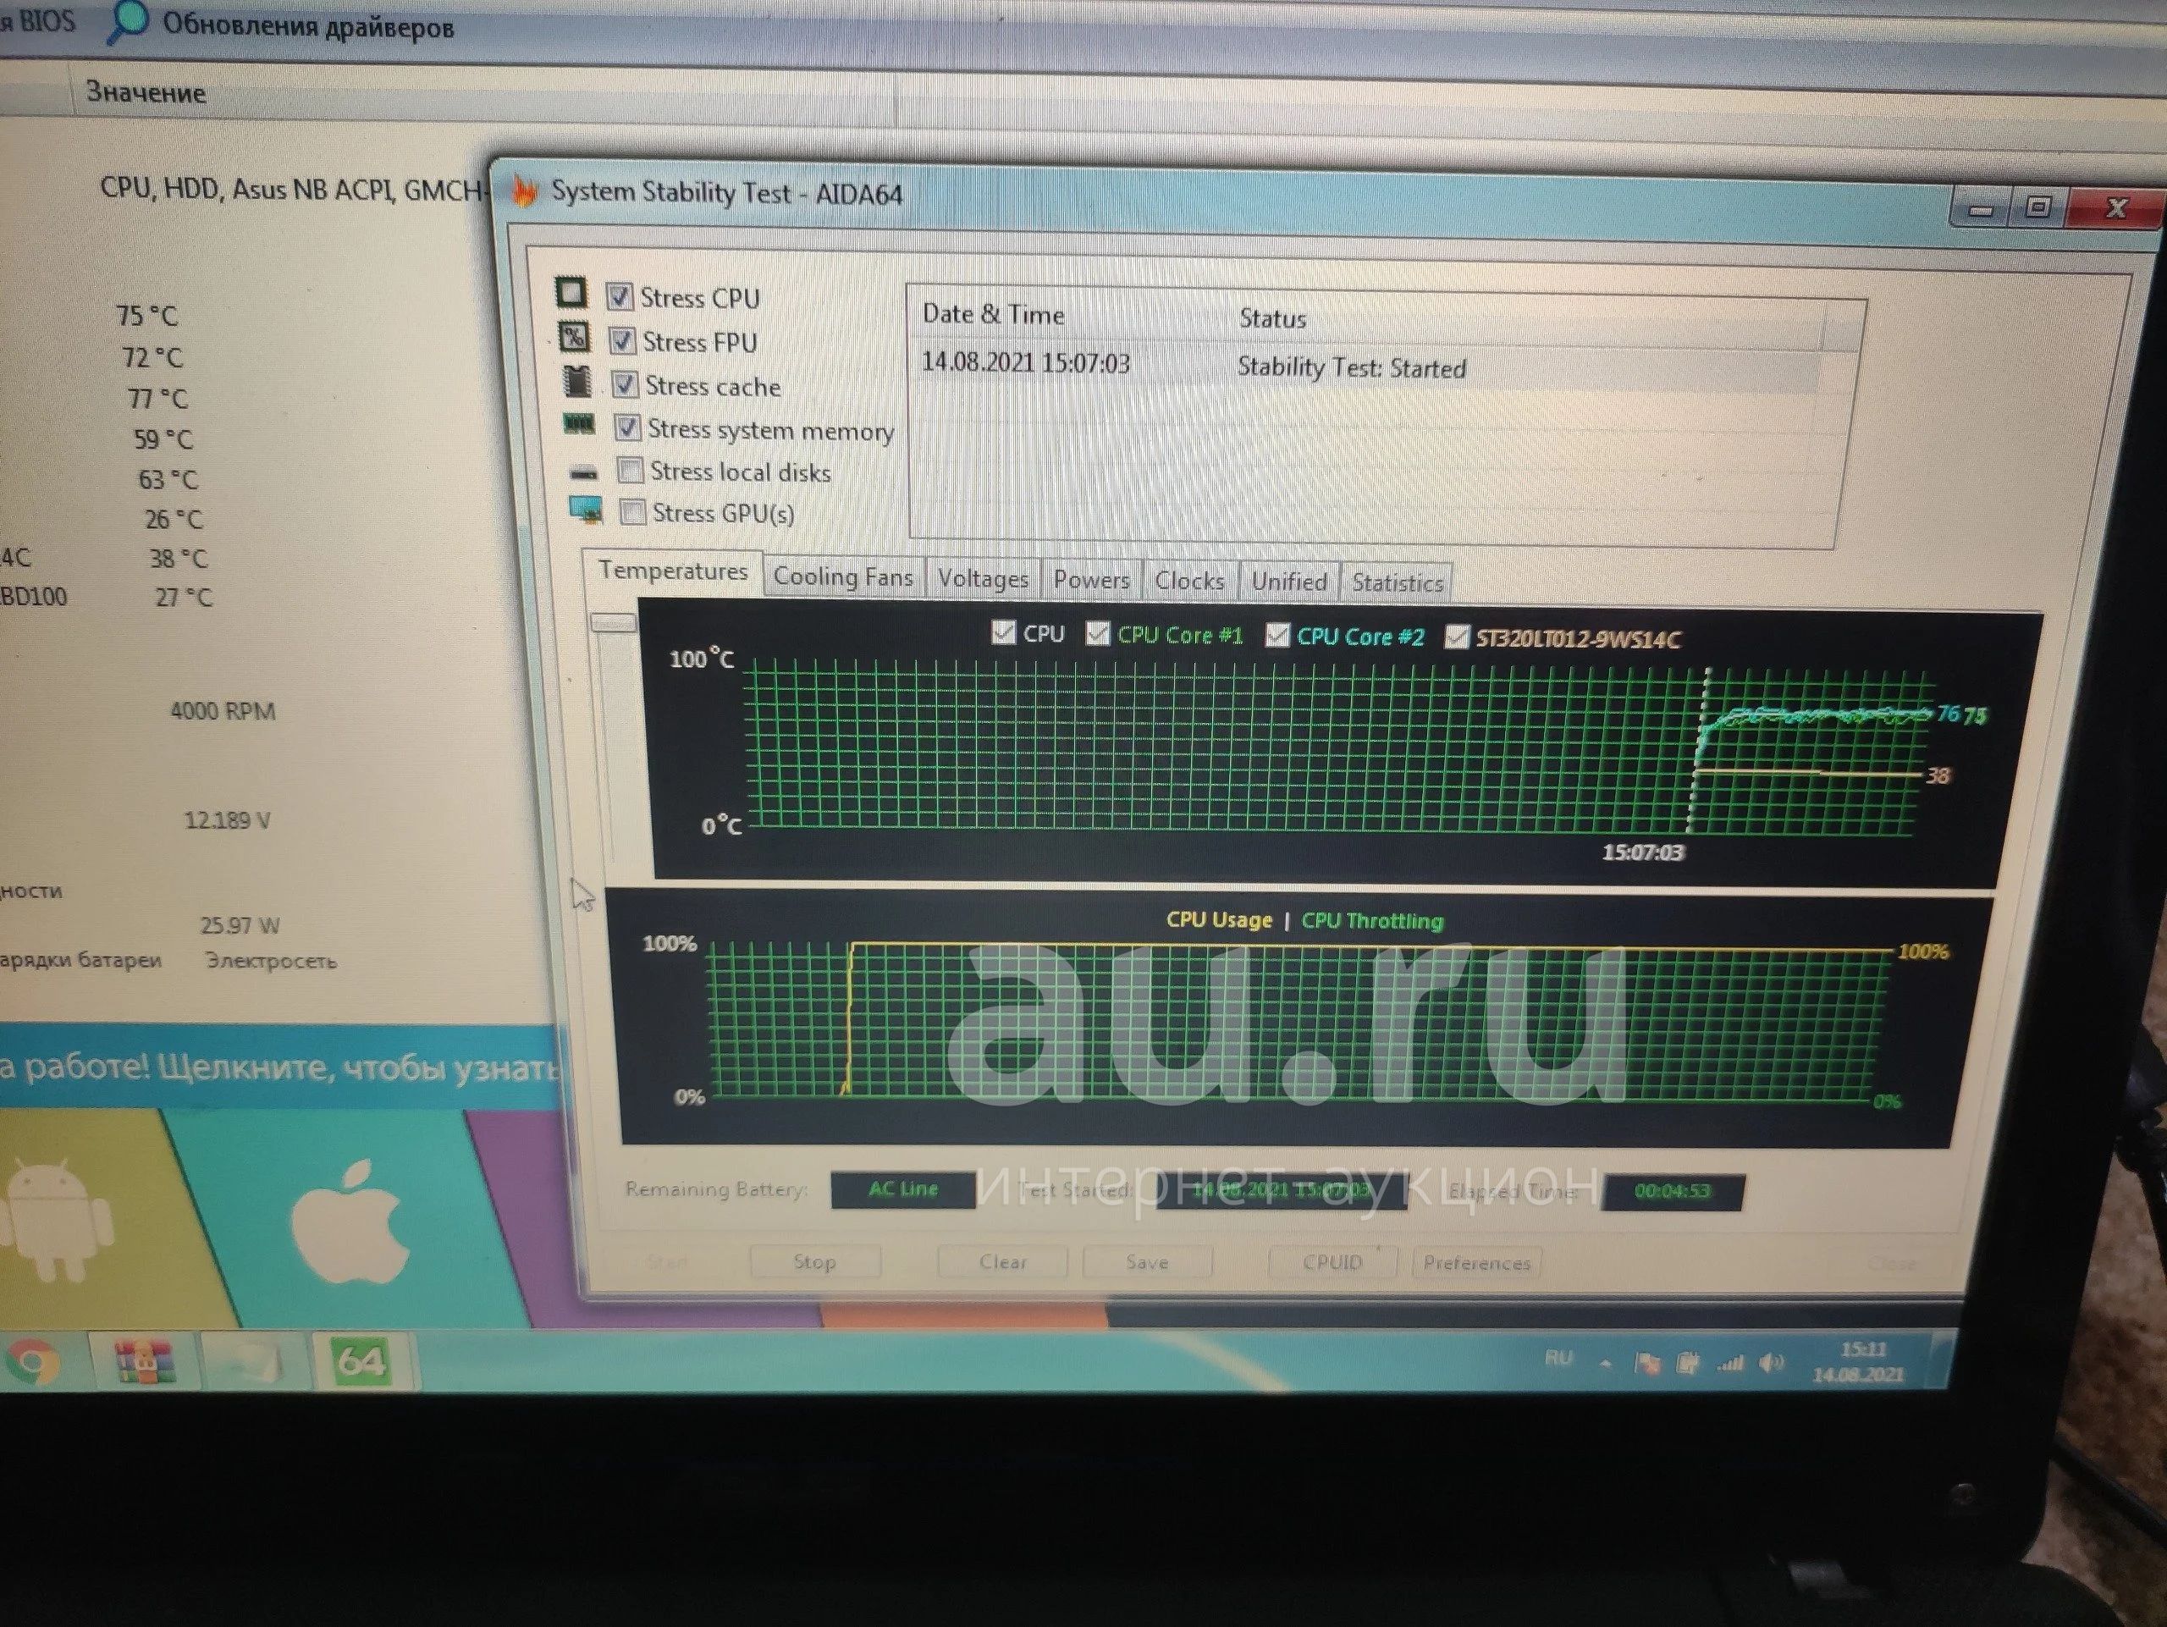Click the AC Line battery field
This screenshot has width=2167, height=1627.
tap(902, 1189)
